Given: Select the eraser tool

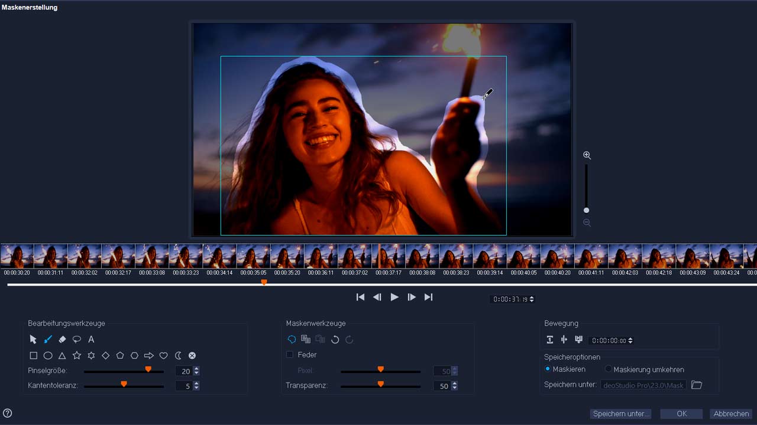Looking at the screenshot, I should tap(62, 339).
